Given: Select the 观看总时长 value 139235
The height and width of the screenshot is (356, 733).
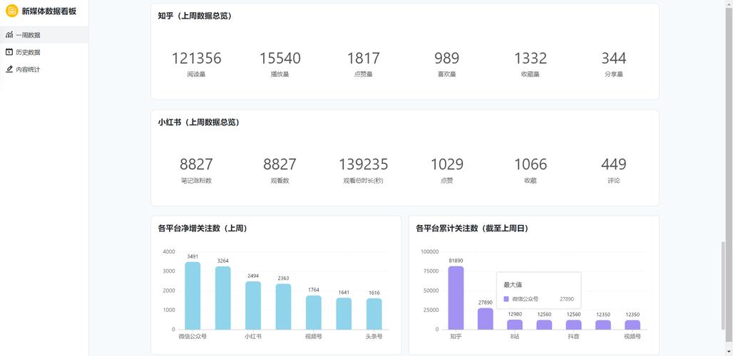Looking at the screenshot, I should coord(363,164).
